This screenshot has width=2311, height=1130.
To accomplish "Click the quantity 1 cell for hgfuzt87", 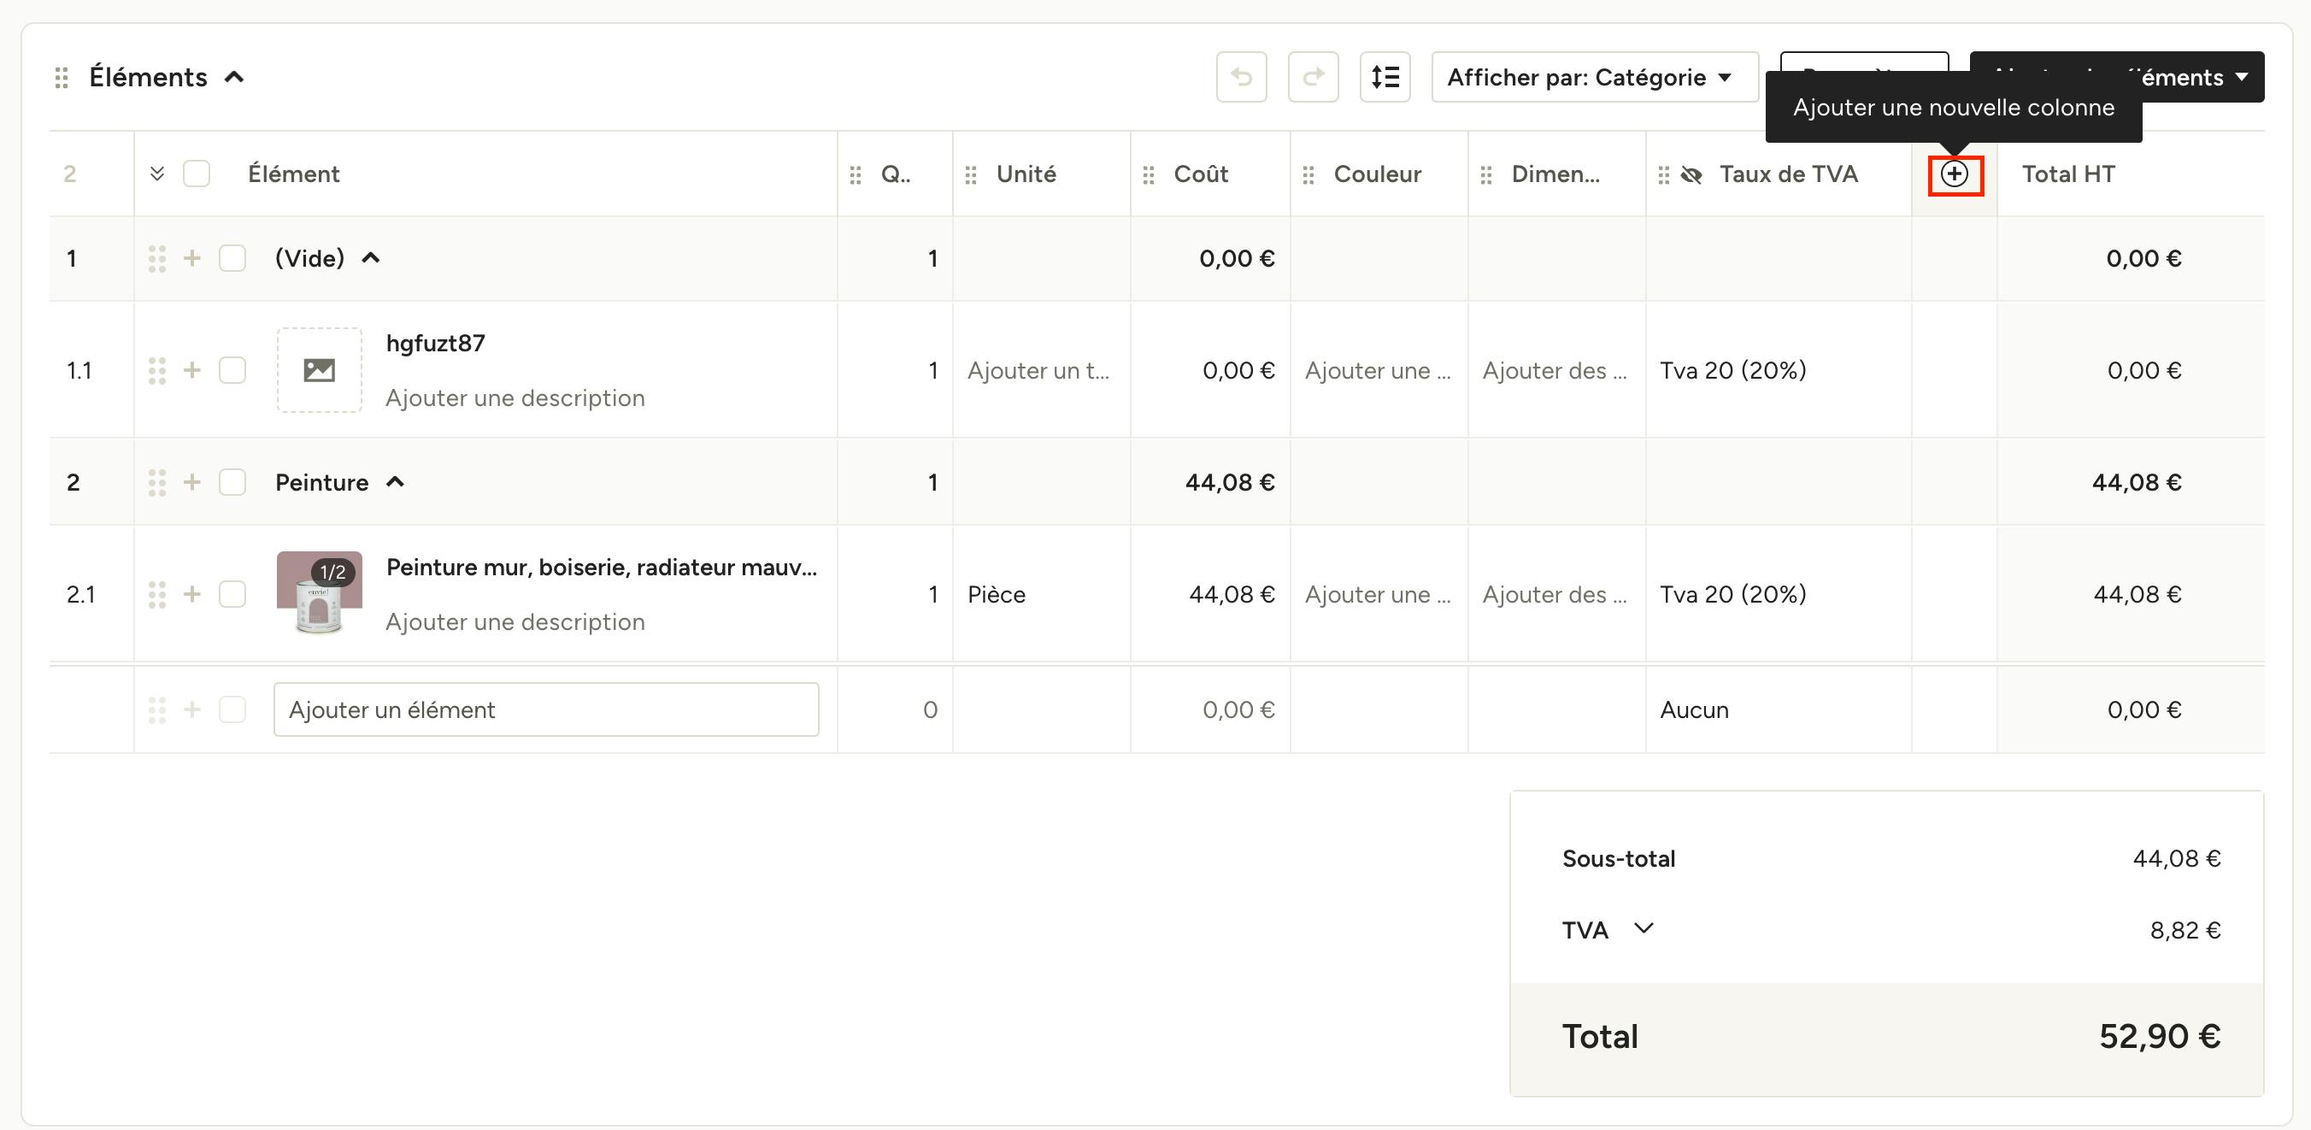I will (896, 370).
